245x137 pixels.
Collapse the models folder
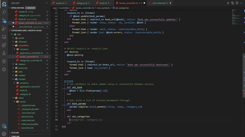point(13,79)
